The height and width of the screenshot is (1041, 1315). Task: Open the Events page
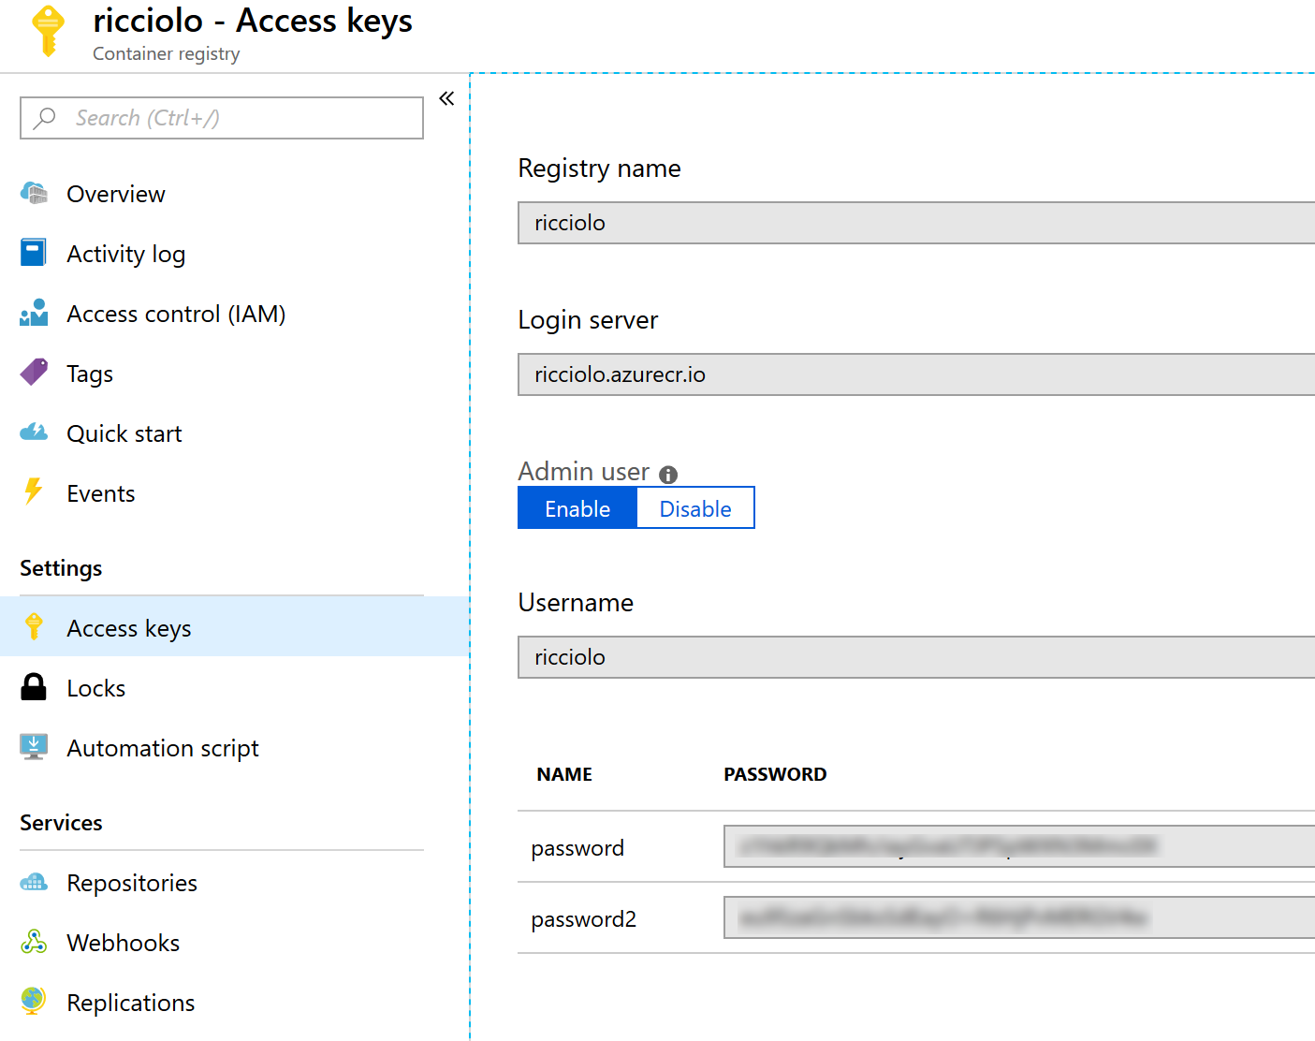pos(101,493)
